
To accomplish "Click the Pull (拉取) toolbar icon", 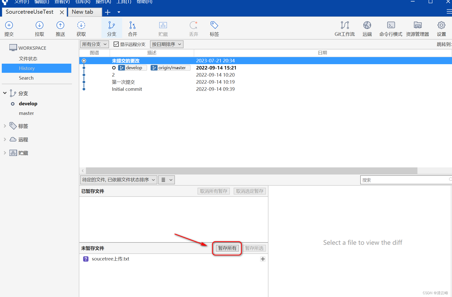I will point(39,25).
